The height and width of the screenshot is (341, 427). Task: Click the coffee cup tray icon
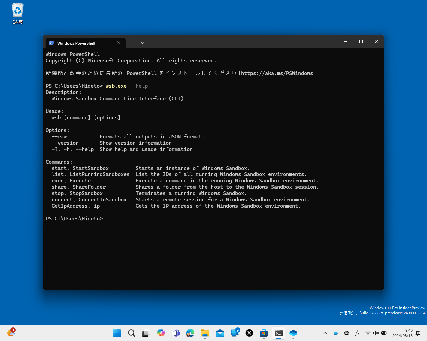336,333
